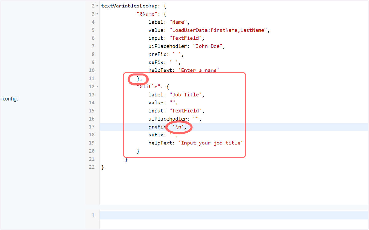Click the 'Enter a name' helpText string
The image size is (369, 230).
(x=199, y=70)
